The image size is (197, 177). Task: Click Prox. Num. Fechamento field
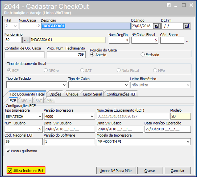tap(66, 55)
